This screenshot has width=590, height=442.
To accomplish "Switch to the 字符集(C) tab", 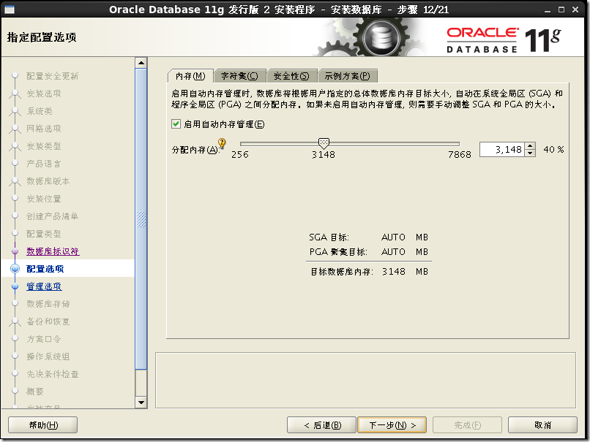I will (x=239, y=76).
